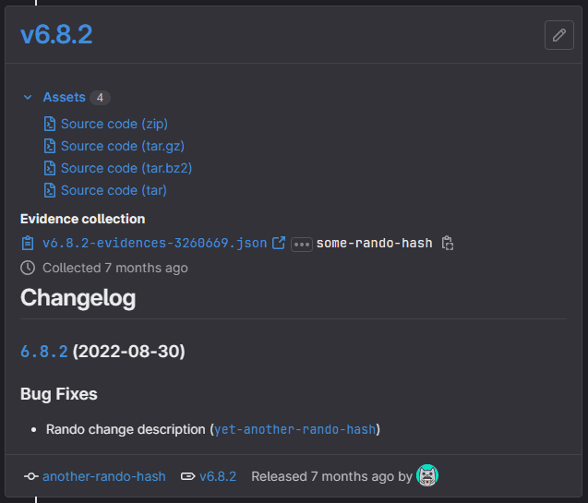Click the Source code (zip) file icon
This screenshot has width=588, height=503.
[50, 124]
